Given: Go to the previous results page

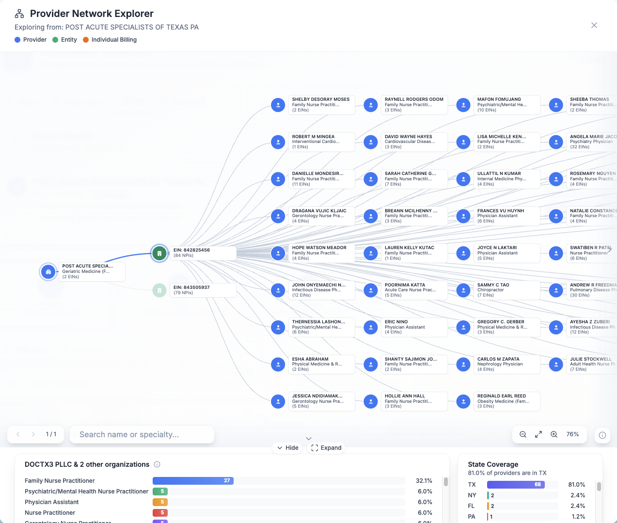Looking at the screenshot, I should 18,434.
